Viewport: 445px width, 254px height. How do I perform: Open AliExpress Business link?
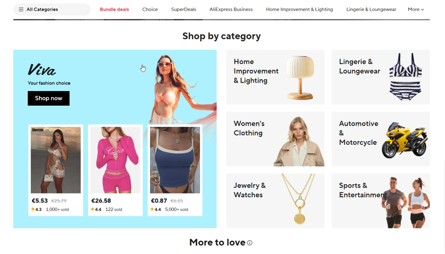tap(231, 10)
